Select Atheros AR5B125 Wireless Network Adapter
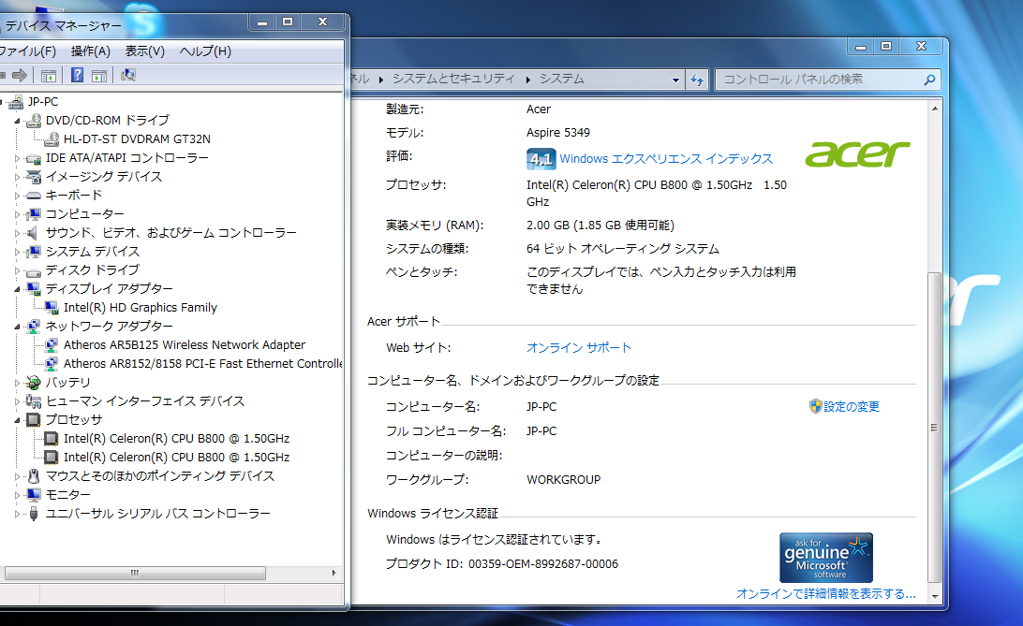The width and height of the screenshot is (1023, 626). (x=185, y=345)
